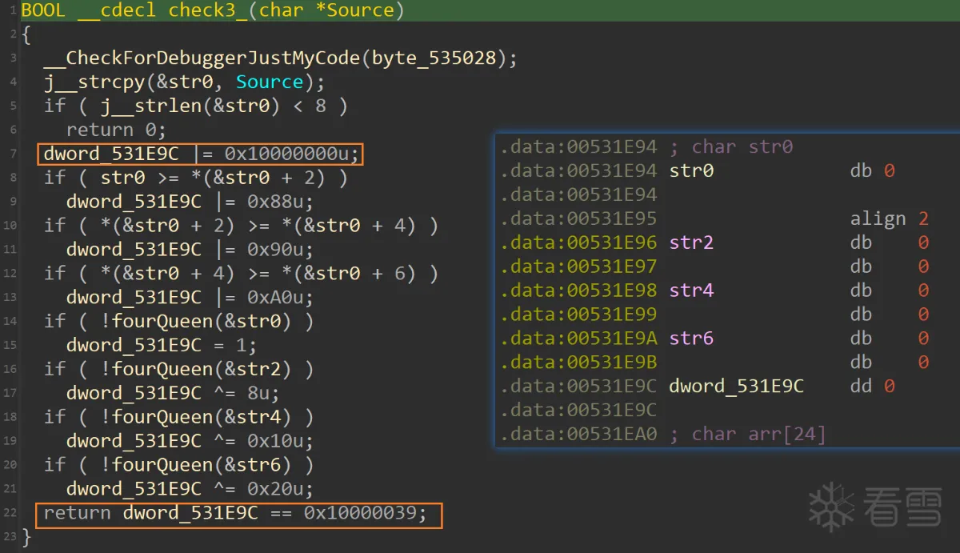This screenshot has width=960, height=553.
Task: Click the j__strlen function call
Action: point(145,106)
